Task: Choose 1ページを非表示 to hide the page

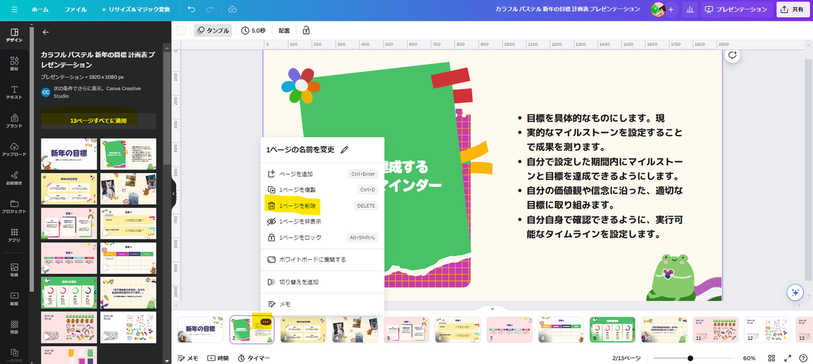Action: point(296,221)
